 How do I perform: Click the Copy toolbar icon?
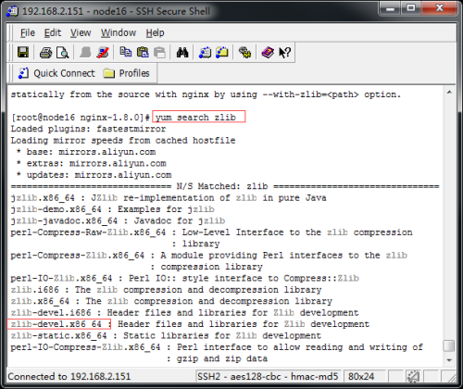tap(126, 52)
